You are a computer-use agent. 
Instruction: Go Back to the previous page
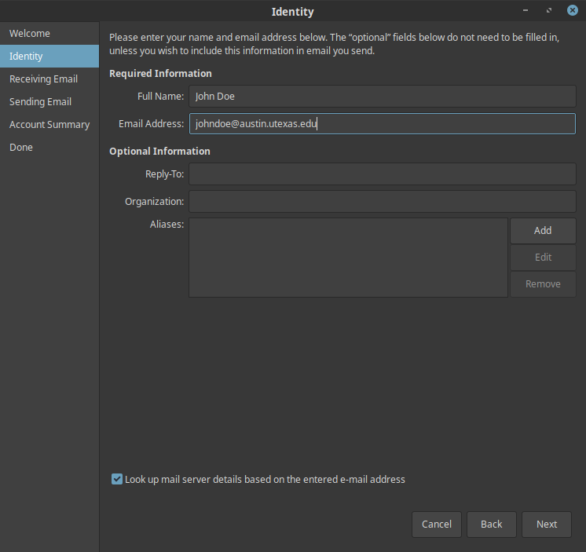[x=492, y=525]
